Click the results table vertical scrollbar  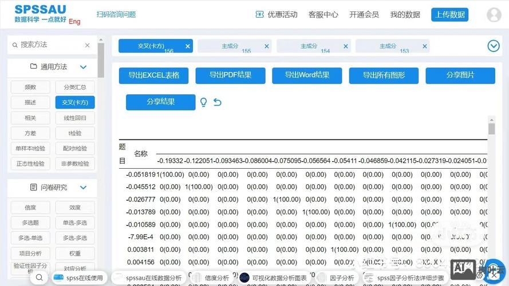pos(491,128)
